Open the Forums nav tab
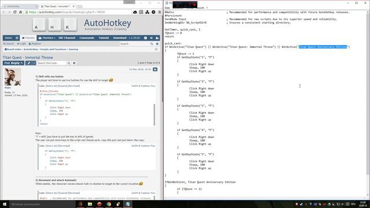Screen dimensions: 370x208 tap(28, 38)
